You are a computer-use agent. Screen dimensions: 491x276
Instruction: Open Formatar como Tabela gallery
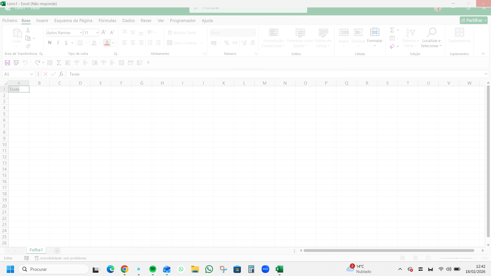point(300,38)
